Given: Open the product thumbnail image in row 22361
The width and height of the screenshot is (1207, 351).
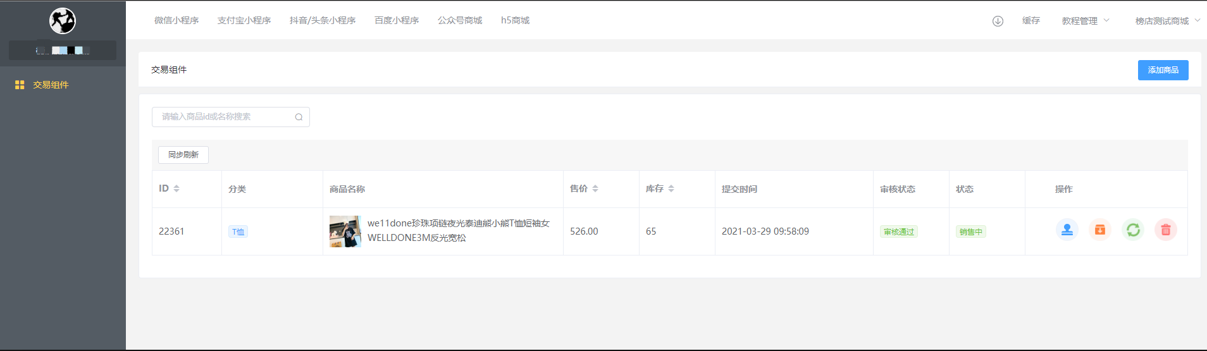Looking at the screenshot, I should pos(345,231).
